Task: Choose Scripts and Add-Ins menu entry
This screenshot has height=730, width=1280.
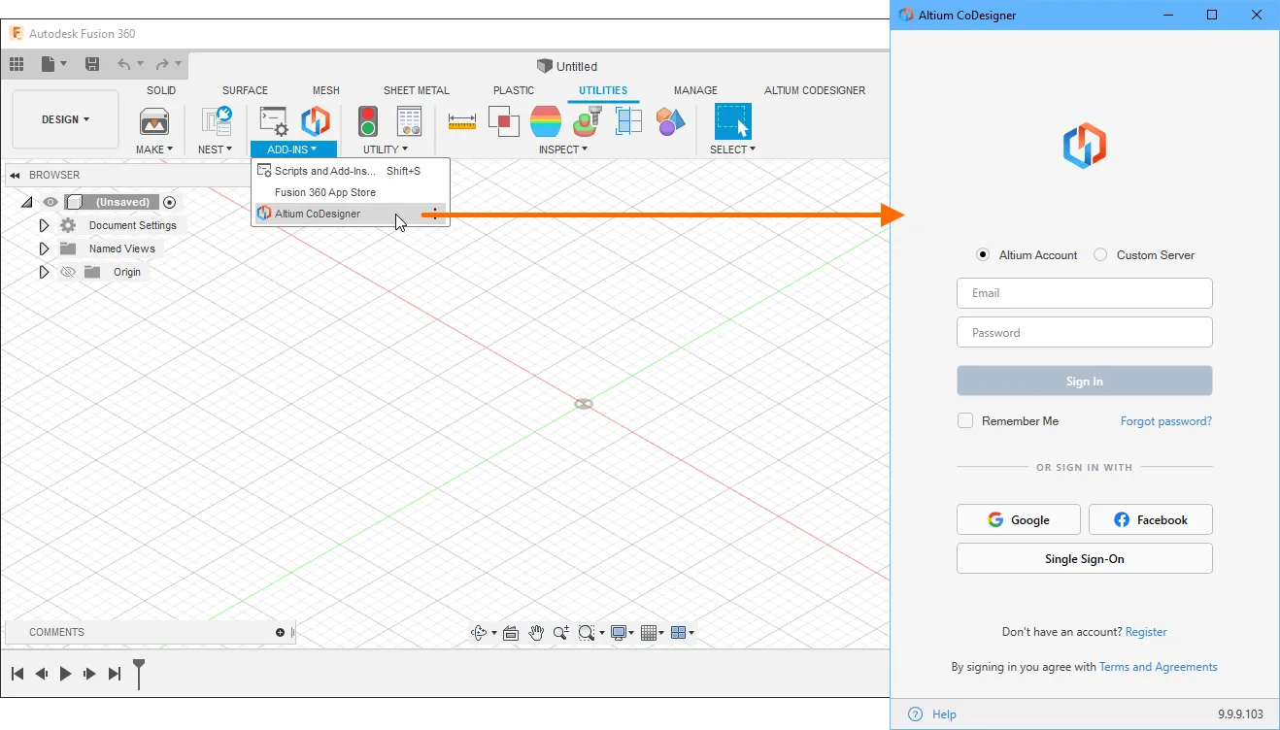Action: [x=351, y=171]
